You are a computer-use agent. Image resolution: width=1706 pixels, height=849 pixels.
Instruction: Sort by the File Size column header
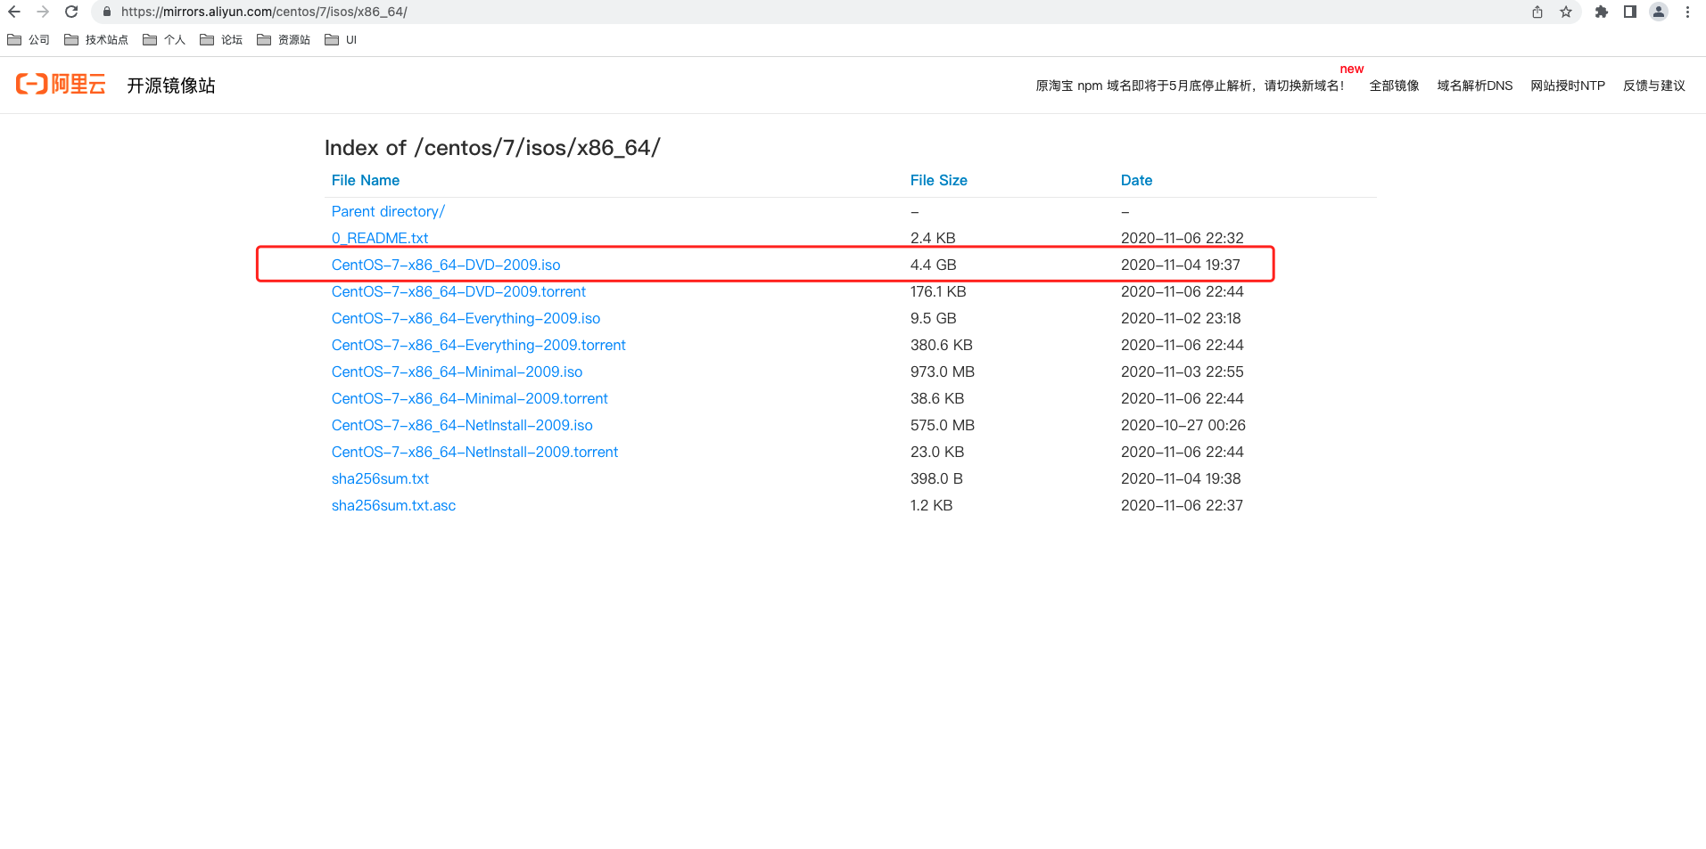(x=939, y=180)
